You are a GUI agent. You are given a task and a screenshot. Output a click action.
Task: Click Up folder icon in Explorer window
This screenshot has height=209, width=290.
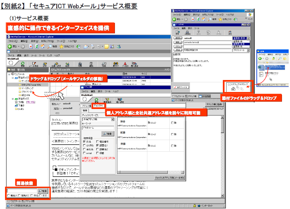[273, 58]
